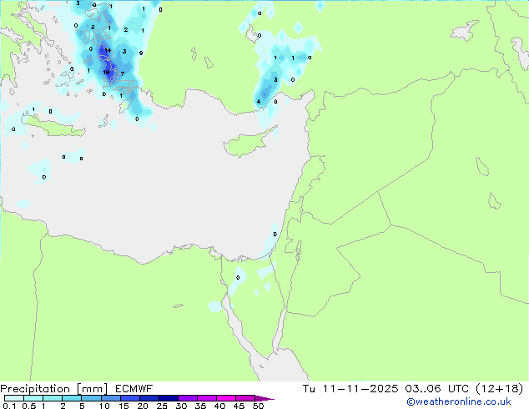Click the above-50 arrow end of legend
529x409 pixels.
click(x=264, y=398)
